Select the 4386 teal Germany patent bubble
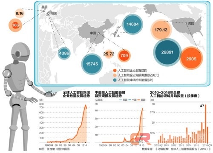The width and height of the screenshot is (213, 153). pos(64,53)
